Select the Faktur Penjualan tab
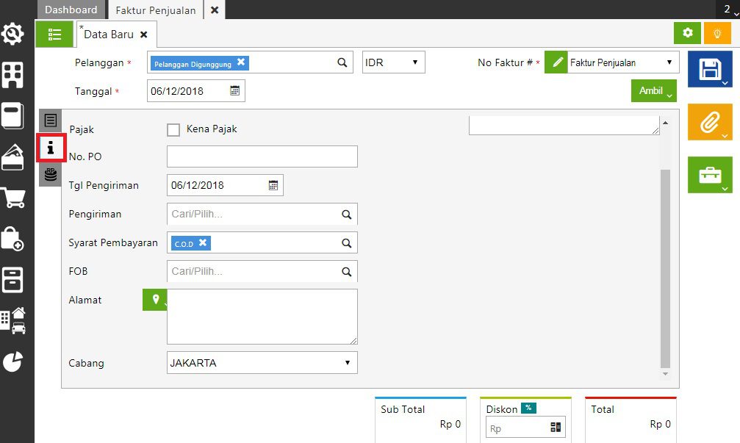Screen dimensions: 740x443 coord(155,10)
